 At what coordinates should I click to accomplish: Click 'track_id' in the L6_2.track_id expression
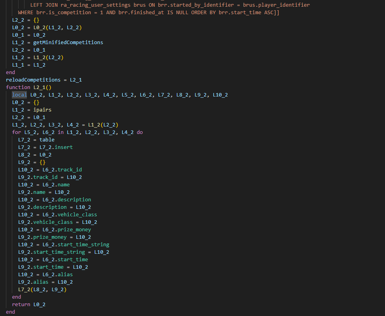pyautogui.click(x=69, y=169)
